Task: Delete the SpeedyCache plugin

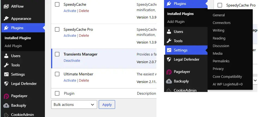Action: [x=84, y=11]
